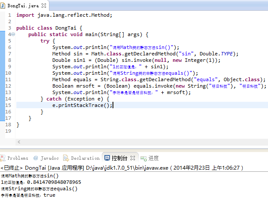268x201 pixels.
Task: Click 'e.printStackTrace();' on line 15
Action: (x=82, y=105)
